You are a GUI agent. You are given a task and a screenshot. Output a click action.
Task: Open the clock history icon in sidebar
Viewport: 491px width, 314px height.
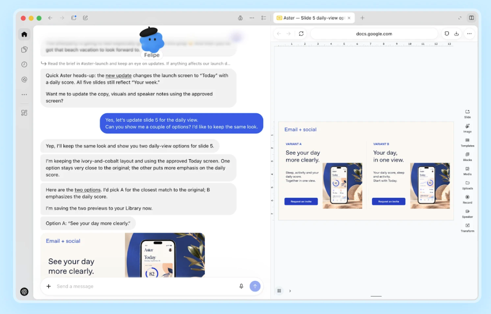[x=24, y=64]
